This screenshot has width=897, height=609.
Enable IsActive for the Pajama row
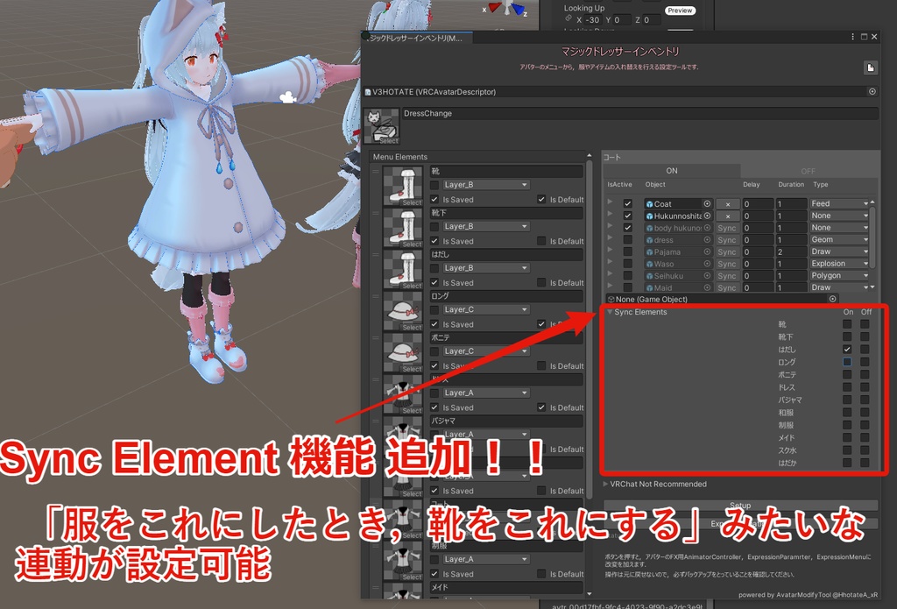tap(627, 251)
